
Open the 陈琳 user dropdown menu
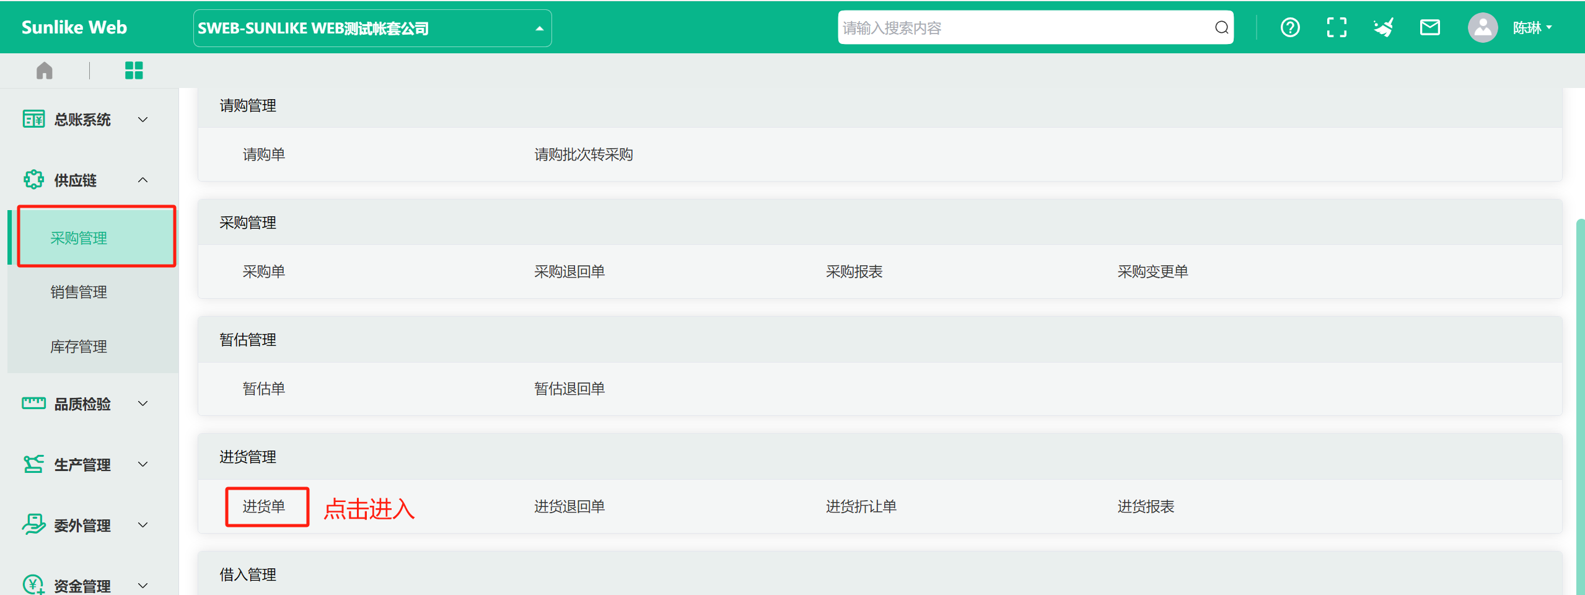tap(1532, 28)
